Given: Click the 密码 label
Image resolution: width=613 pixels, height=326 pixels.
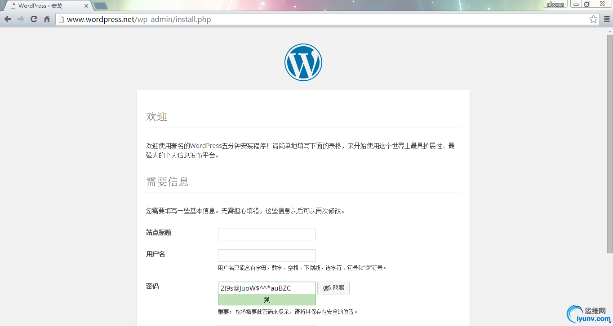Looking at the screenshot, I should (x=152, y=286).
